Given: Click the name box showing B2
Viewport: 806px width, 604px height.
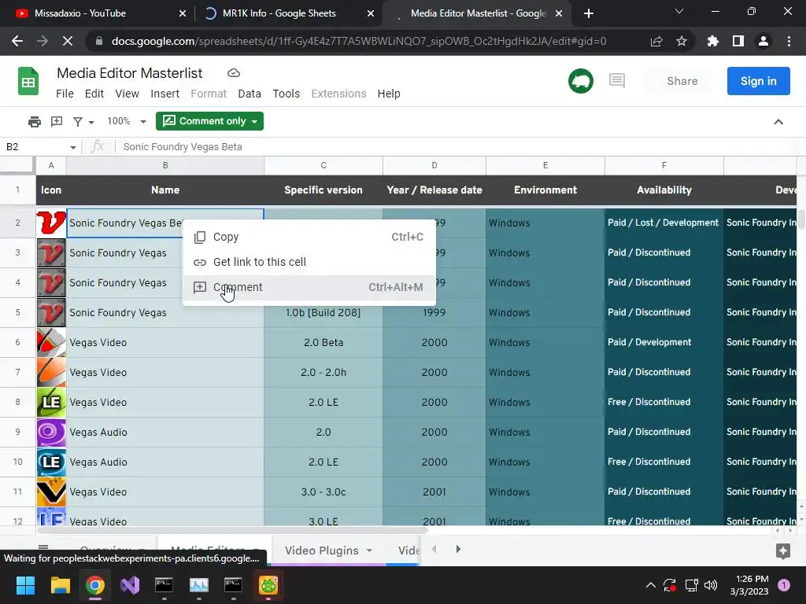Looking at the screenshot, I should (35, 147).
